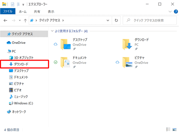The height and width of the screenshot is (133, 179).
Task: Click the back navigation arrow
Action: click(x=5, y=20)
